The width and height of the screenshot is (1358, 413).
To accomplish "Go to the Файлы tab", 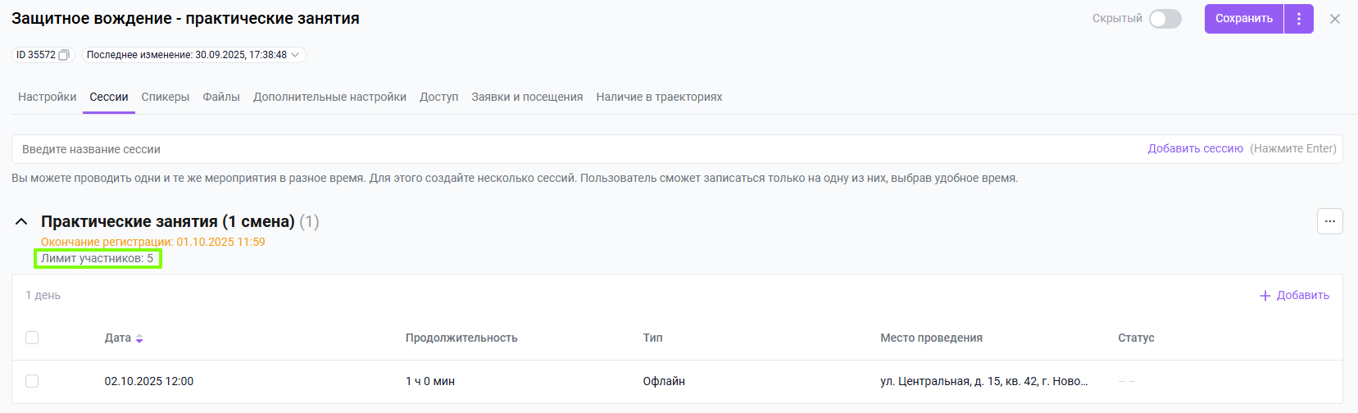I will click(x=221, y=97).
